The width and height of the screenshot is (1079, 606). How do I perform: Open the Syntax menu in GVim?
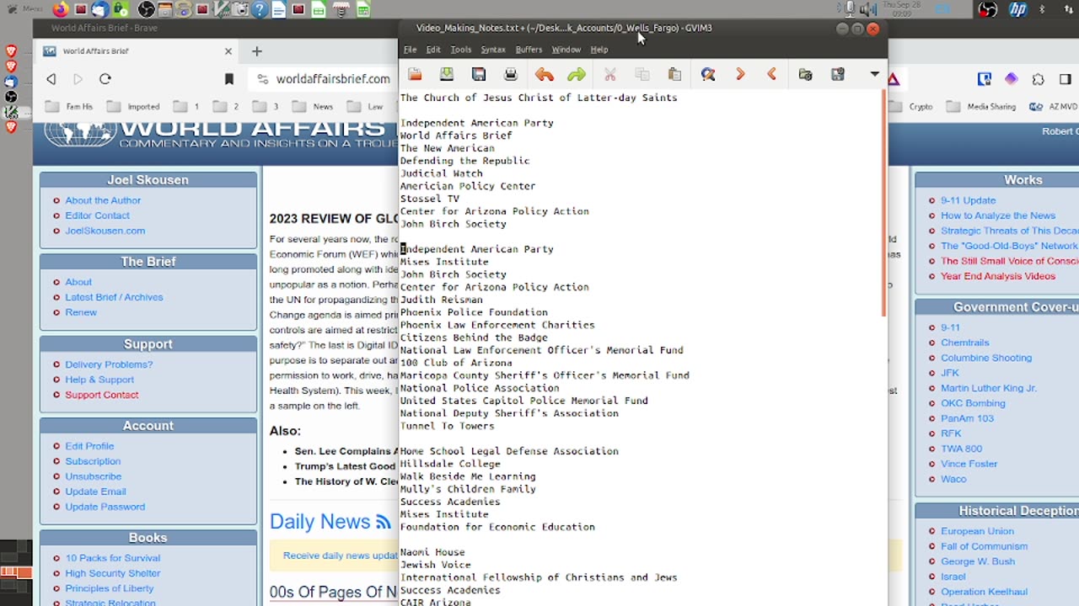click(x=493, y=50)
